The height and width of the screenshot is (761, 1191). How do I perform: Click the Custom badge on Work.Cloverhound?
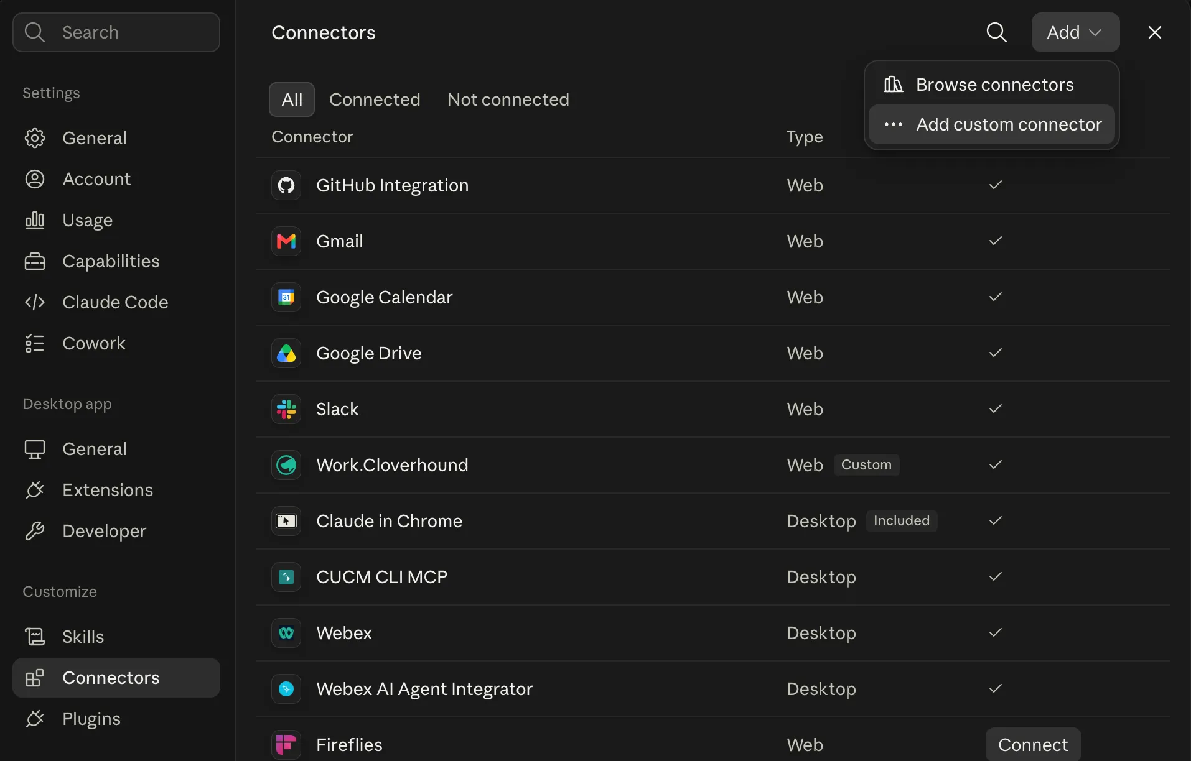click(x=866, y=465)
